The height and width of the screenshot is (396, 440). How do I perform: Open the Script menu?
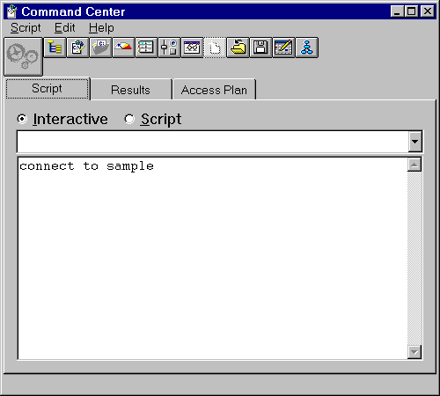pyautogui.click(x=26, y=28)
